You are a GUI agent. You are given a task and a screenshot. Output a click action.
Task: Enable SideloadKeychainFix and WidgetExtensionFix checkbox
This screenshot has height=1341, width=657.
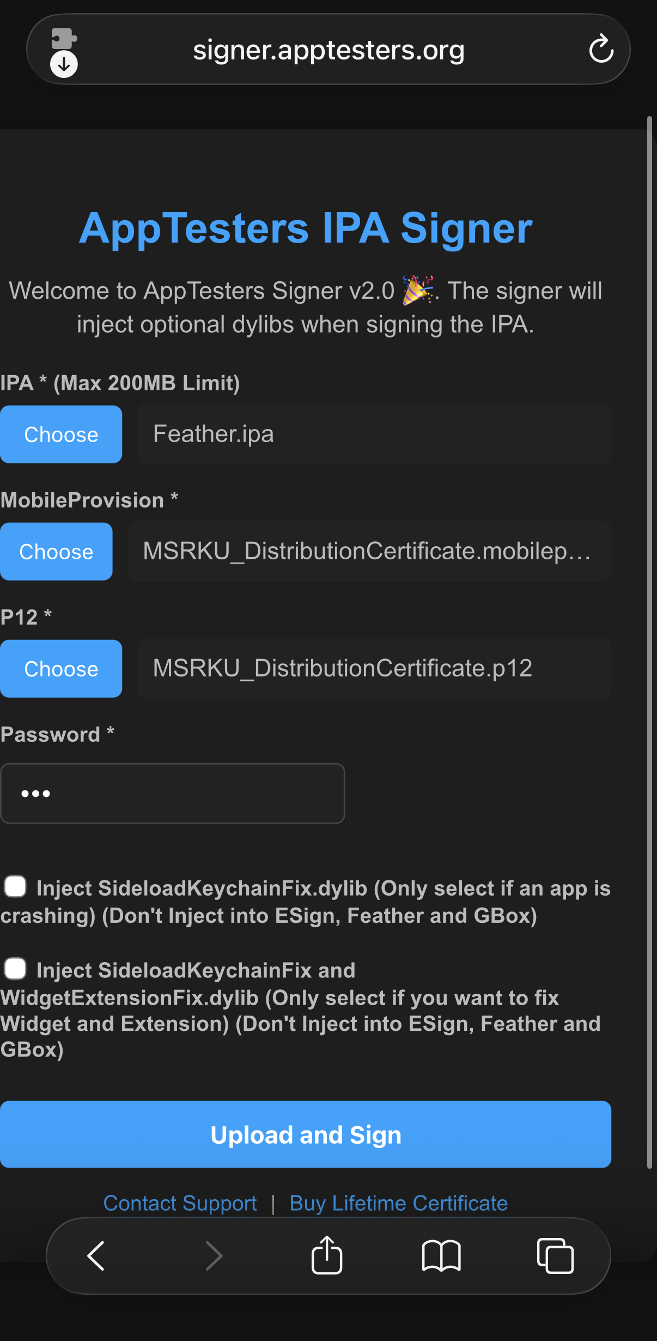[15, 969]
